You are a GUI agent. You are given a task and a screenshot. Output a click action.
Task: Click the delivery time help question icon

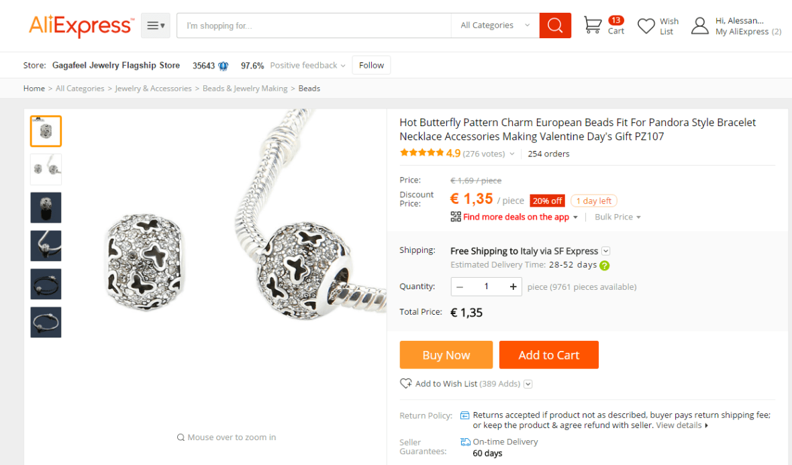point(605,266)
